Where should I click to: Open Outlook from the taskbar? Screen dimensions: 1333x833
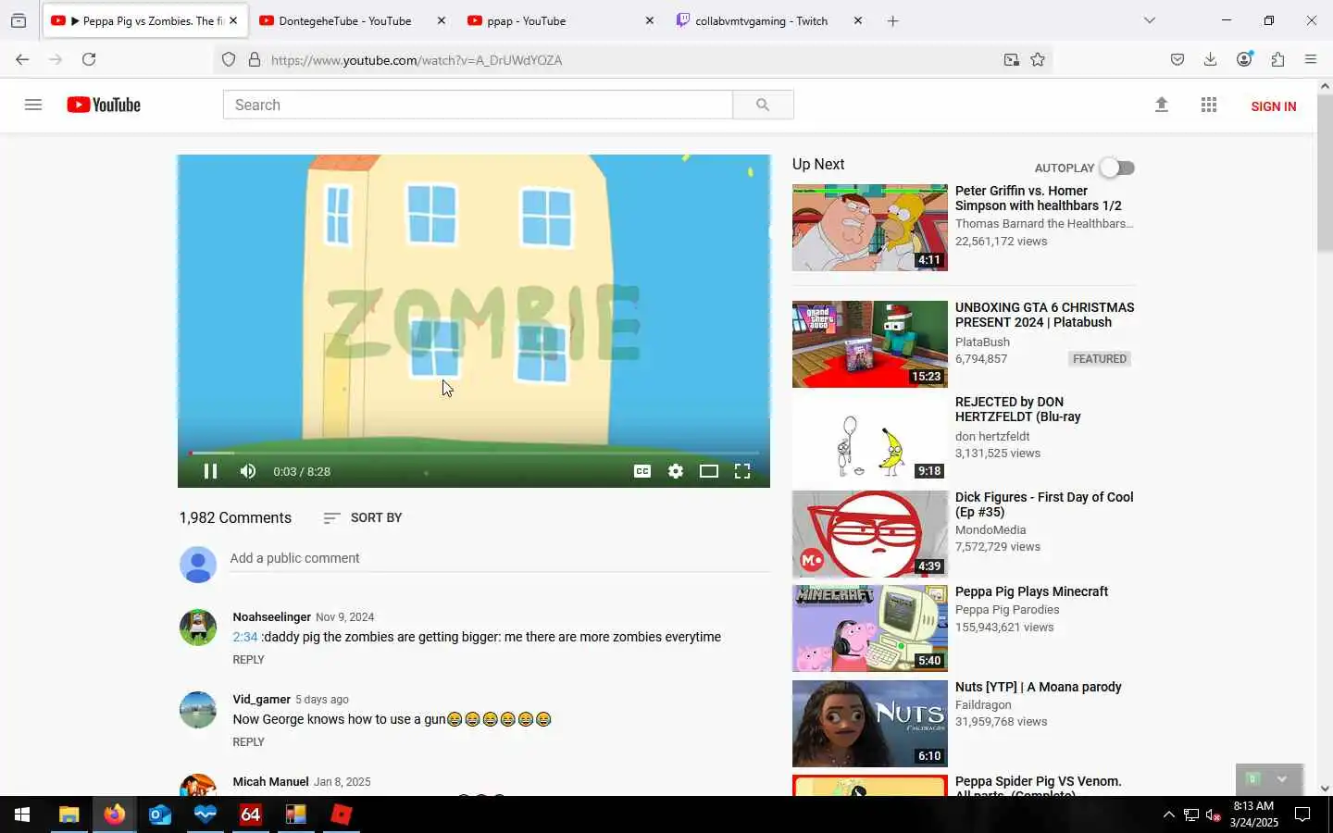click(159, 814)
